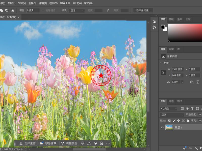Collapse the 变换 section chevron
This screenshot has height=151, width=202.
161,63
